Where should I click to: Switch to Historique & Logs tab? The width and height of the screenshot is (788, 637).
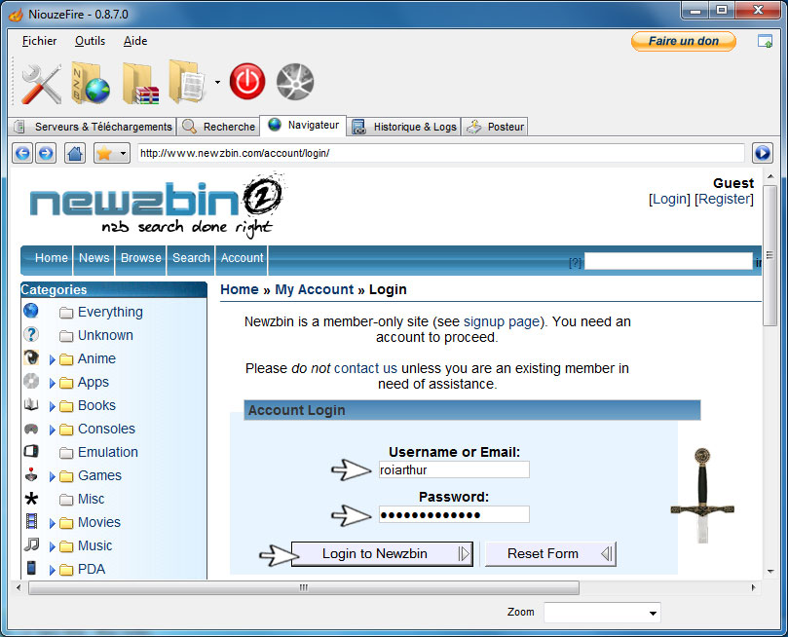404,127
